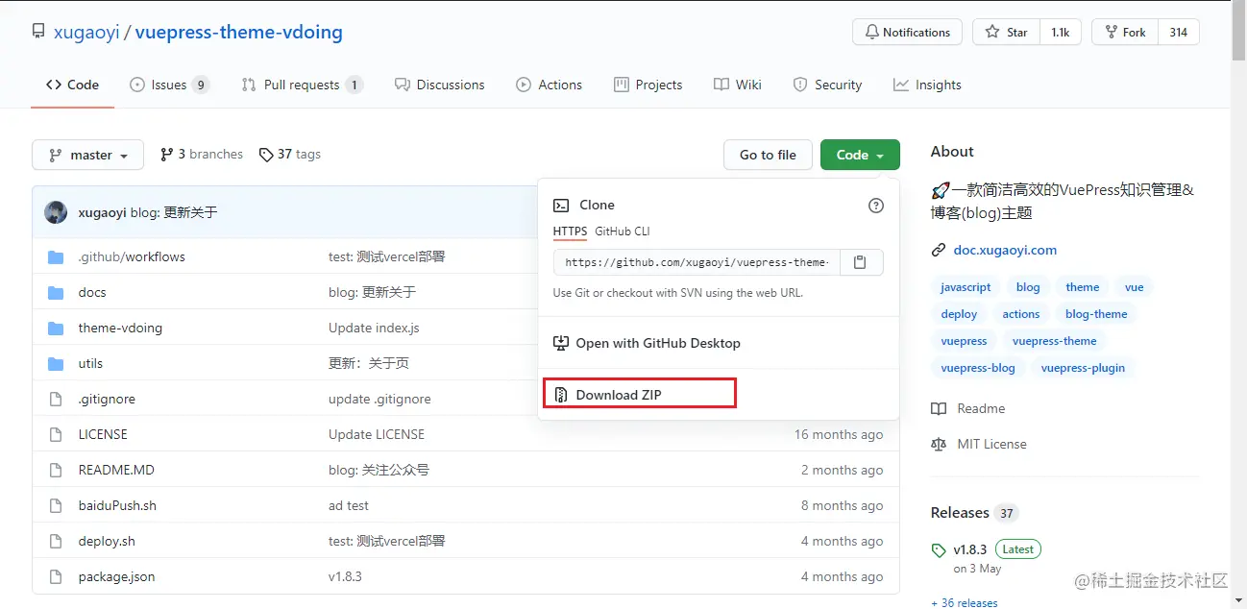Click the 3 branches link
Screen dimensions: 1247x609
click(x=202, y=154)
